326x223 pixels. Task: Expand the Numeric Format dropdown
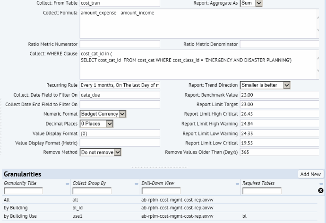pyautogui.click(x=122, y=114)
